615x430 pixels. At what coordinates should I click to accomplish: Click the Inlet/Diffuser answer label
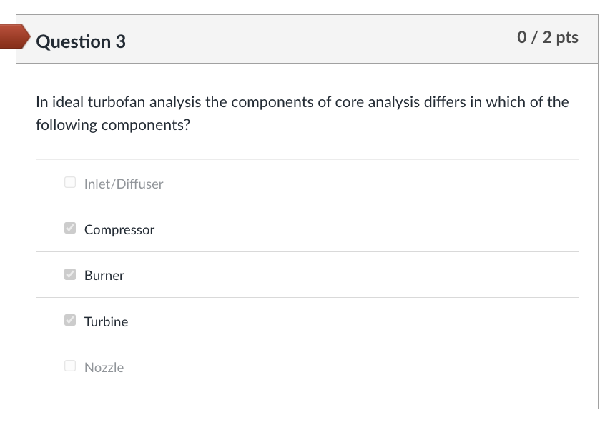tap(124, 184)
